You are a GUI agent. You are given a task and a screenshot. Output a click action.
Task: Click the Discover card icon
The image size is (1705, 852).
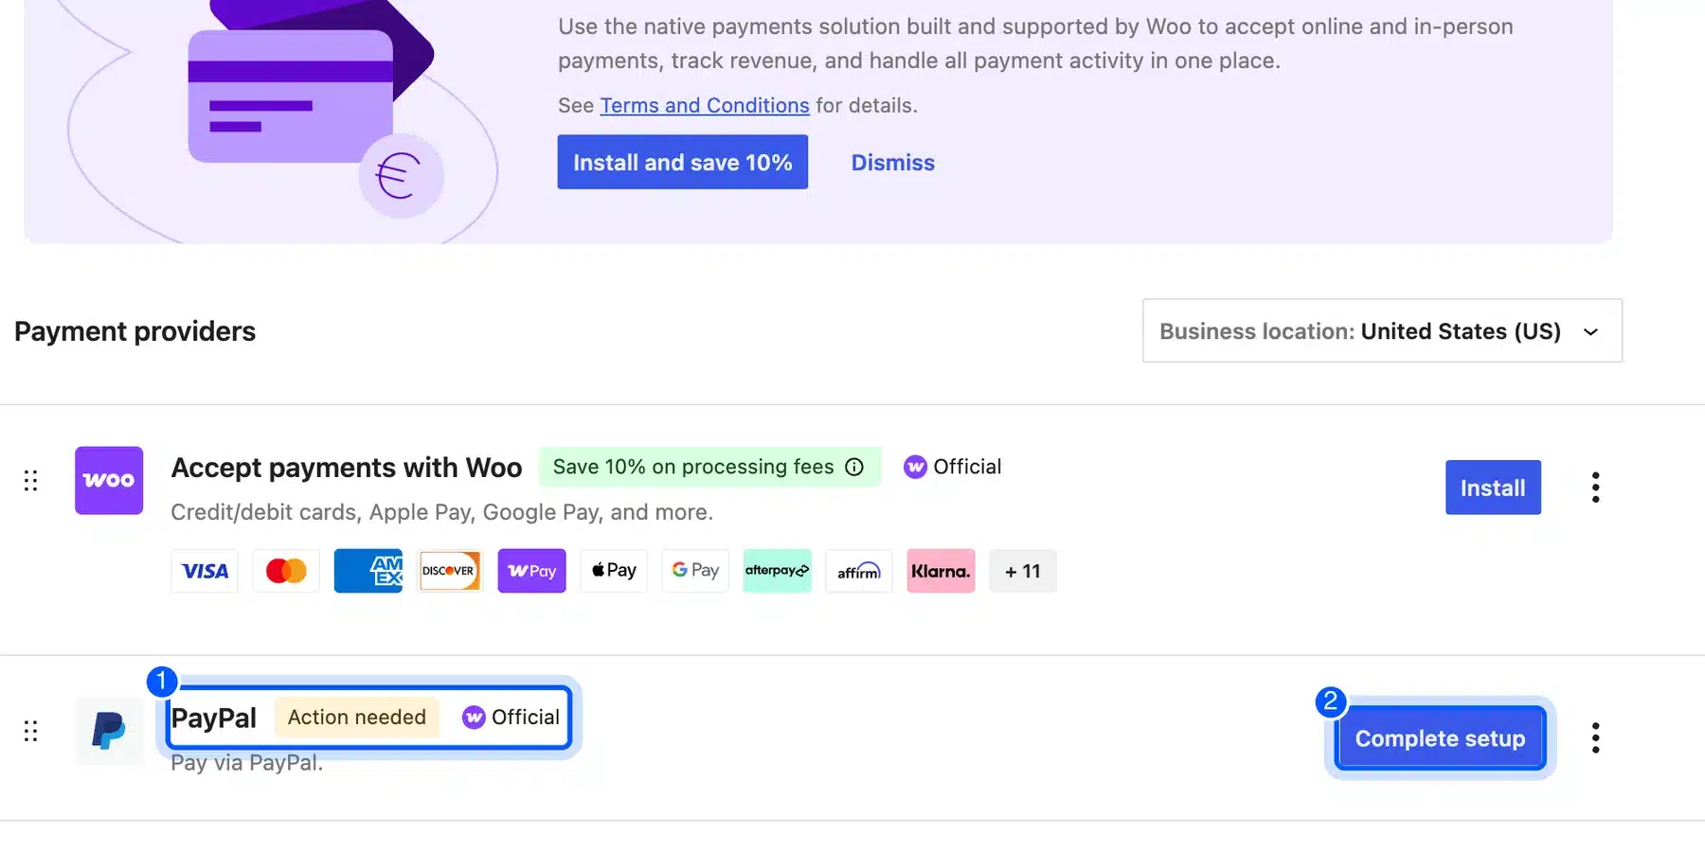click(x=450, y=571)
